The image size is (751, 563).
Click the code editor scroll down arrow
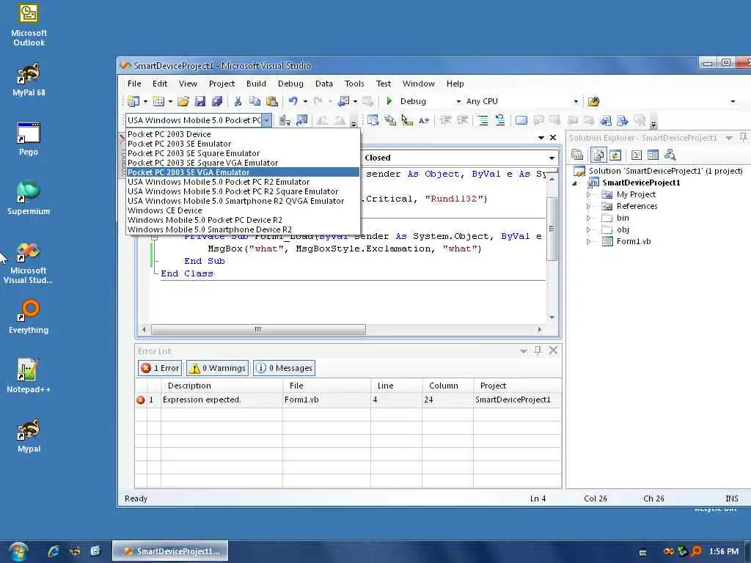(552, 317)
